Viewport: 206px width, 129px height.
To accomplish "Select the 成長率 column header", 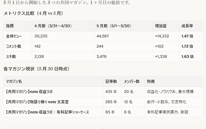I will pyautogui.click(x=187, y=26).
